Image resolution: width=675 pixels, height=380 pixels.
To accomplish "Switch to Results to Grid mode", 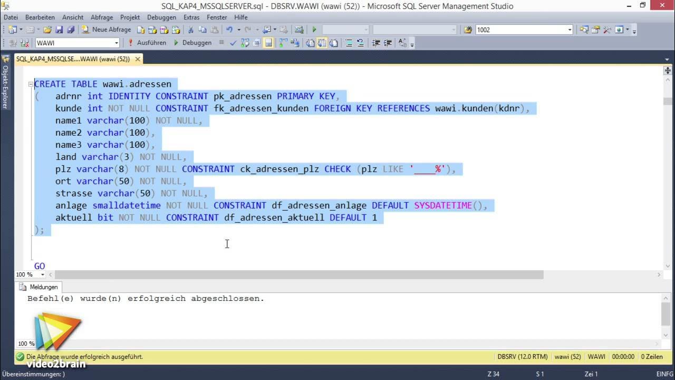I will pos(322,43).
